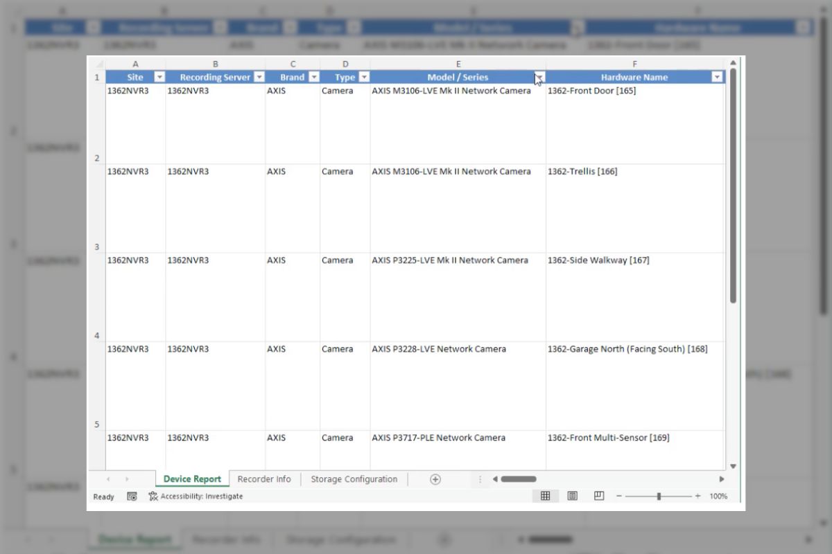Enable Page Break Preview from the status bar
The width and height of the screenshot is (832, 554).
[x=597, y=496]
